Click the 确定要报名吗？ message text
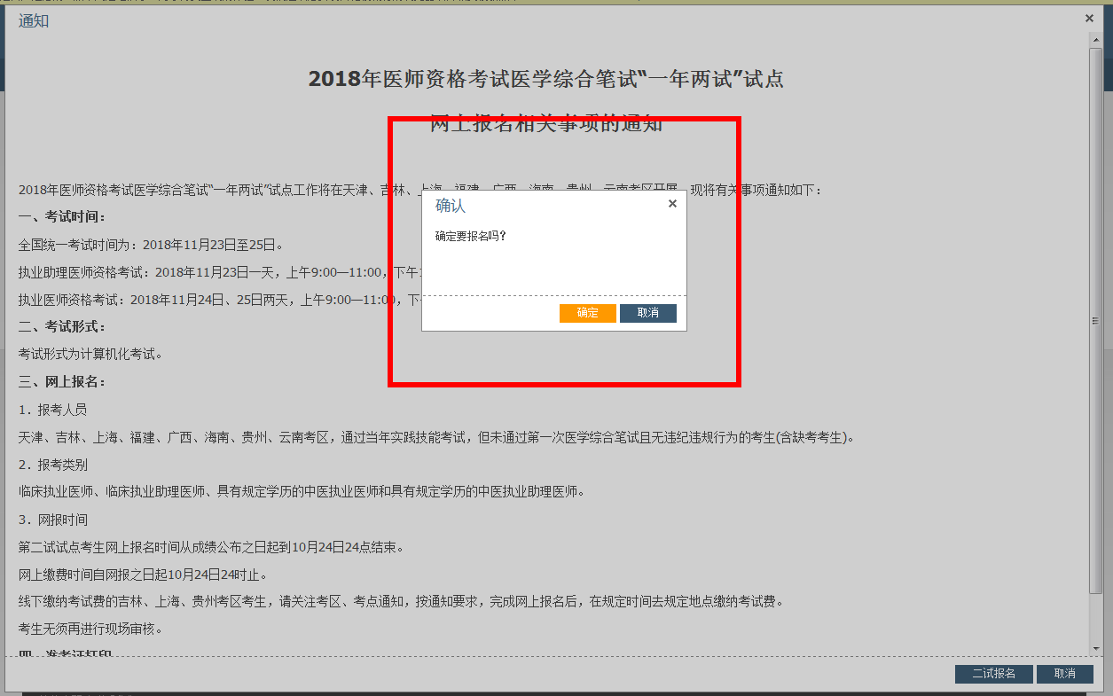Viewport: 1113px width, 696px height. point(471,237)
